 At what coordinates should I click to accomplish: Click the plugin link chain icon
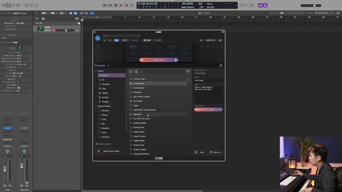pyautogui.click(x=220, y=41)
